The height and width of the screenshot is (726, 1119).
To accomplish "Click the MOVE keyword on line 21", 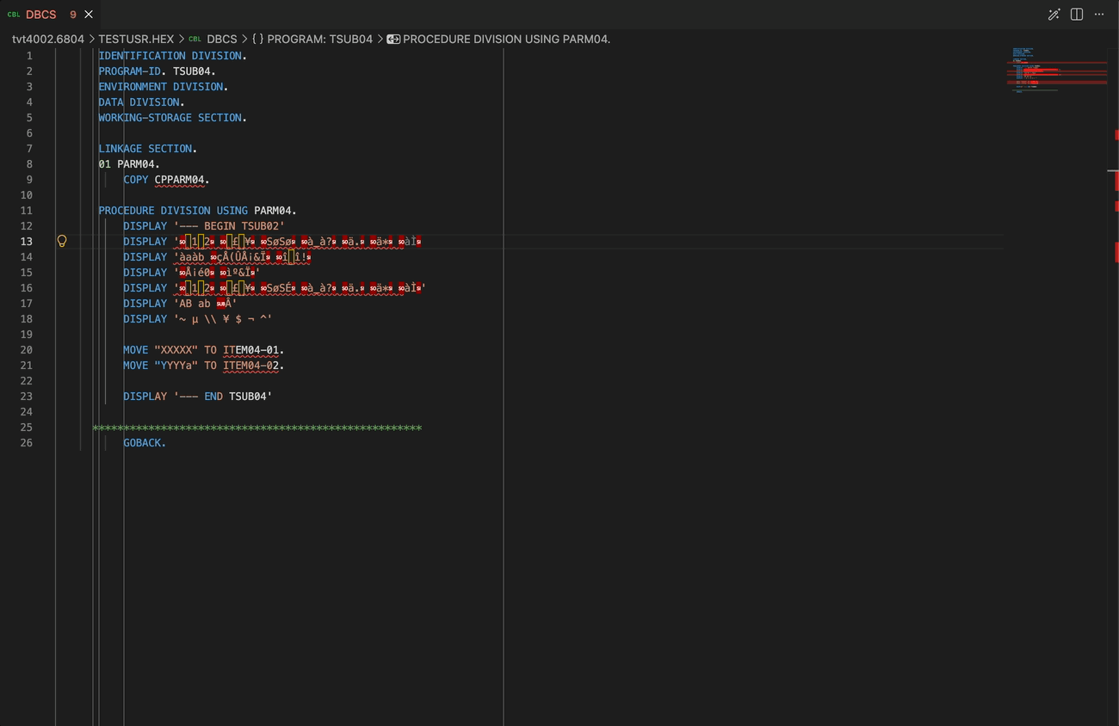I will coord(136,365).
